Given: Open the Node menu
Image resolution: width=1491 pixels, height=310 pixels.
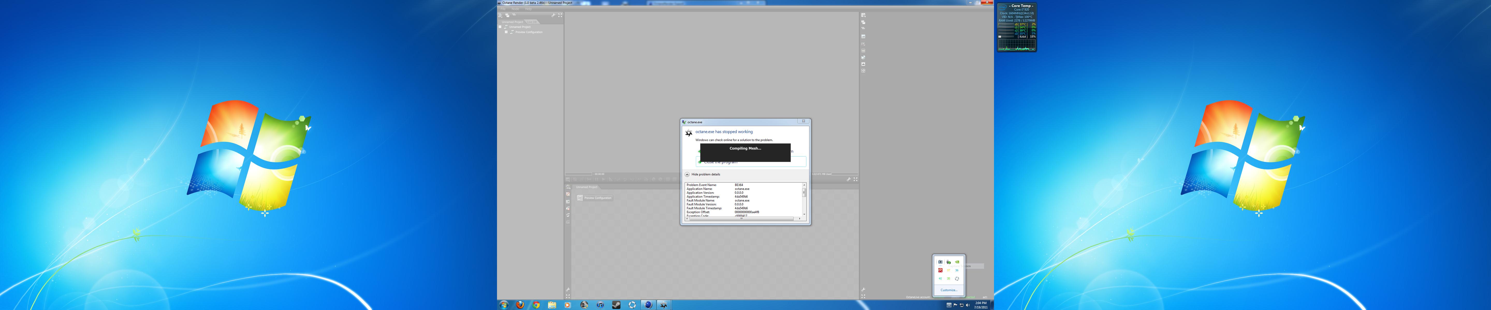Looking at the screenshot, I should click(x=515, y=9).
